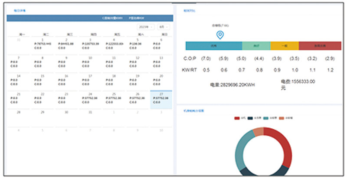Click the (2.9) COP value
Image resolution: width=347 pixels, height=179 pixels.
click(330, 59)
